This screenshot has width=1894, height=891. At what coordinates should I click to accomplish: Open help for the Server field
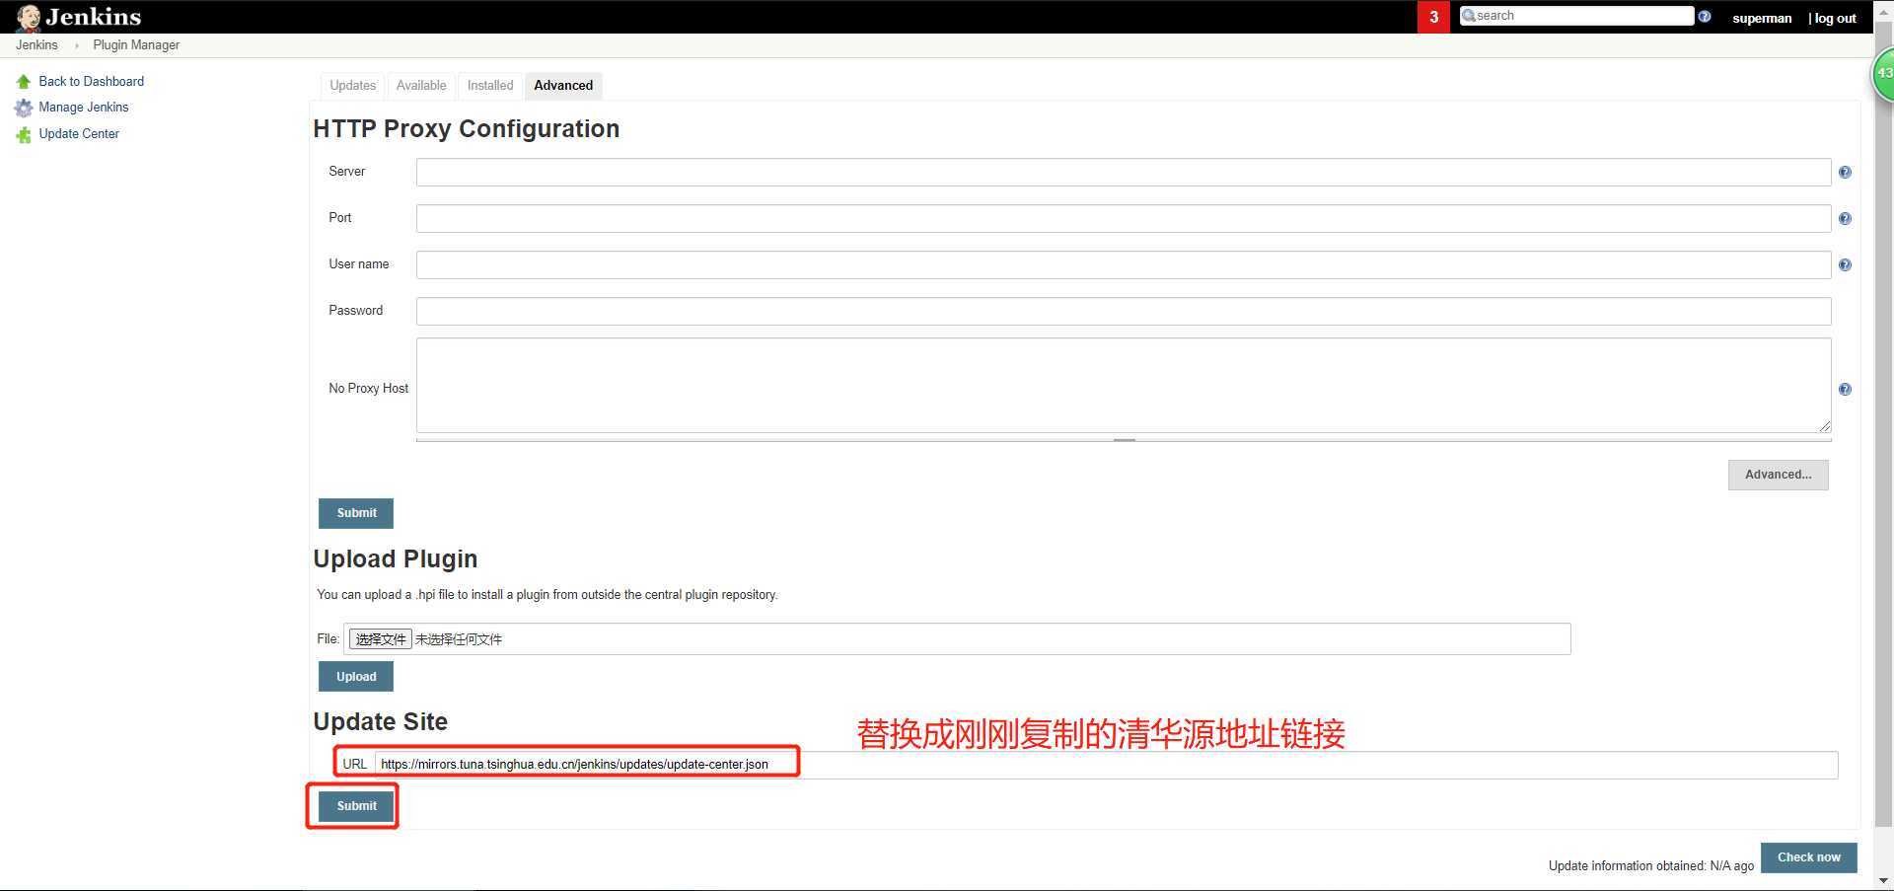pos(1845,173)
